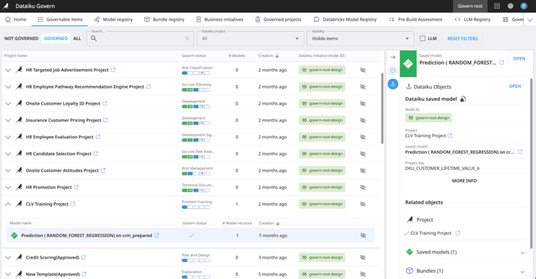Expand the Bundles (1) section
This screenshot has width=536, height=279.
523,271
